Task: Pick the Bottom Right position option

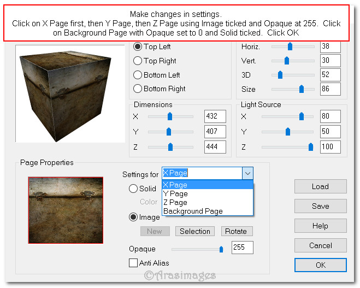Action: pyautogui.click(x=138, y=89)
